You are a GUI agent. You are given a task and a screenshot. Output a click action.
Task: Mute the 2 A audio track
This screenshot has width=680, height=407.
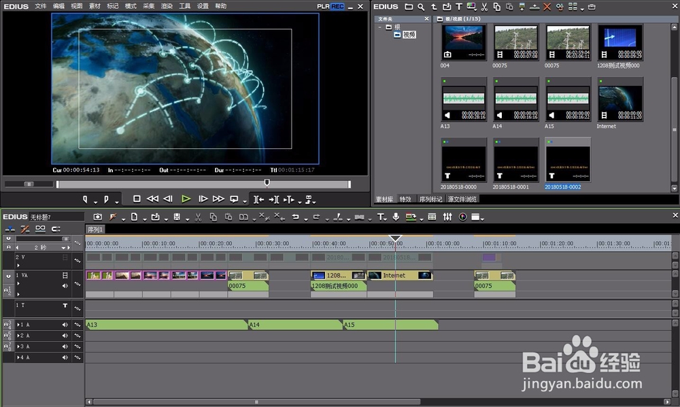click(x=65, y=336)
